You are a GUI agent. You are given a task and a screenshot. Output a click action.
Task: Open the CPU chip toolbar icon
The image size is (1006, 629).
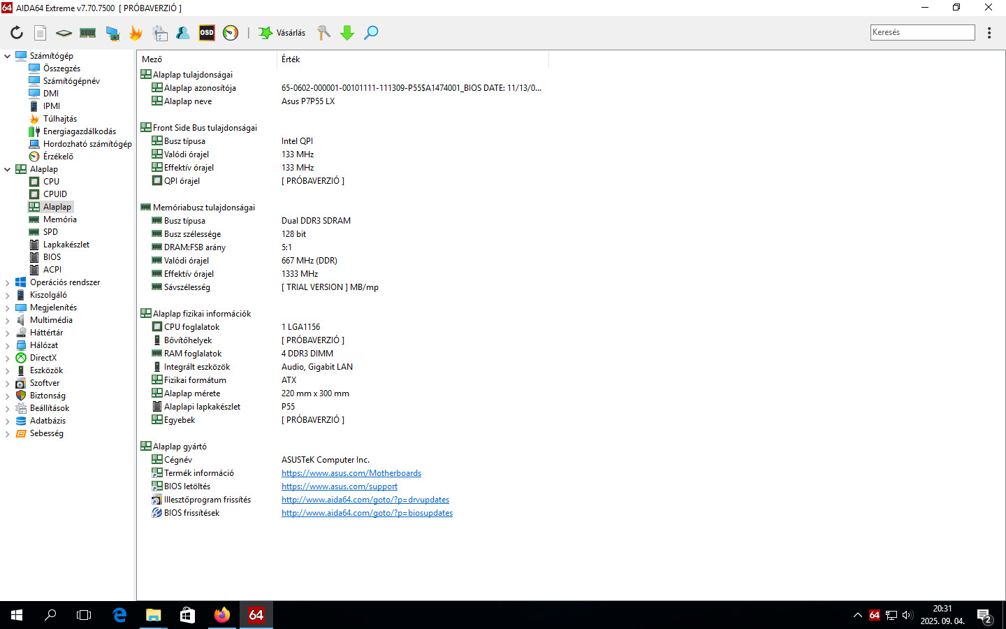(64, 33)
